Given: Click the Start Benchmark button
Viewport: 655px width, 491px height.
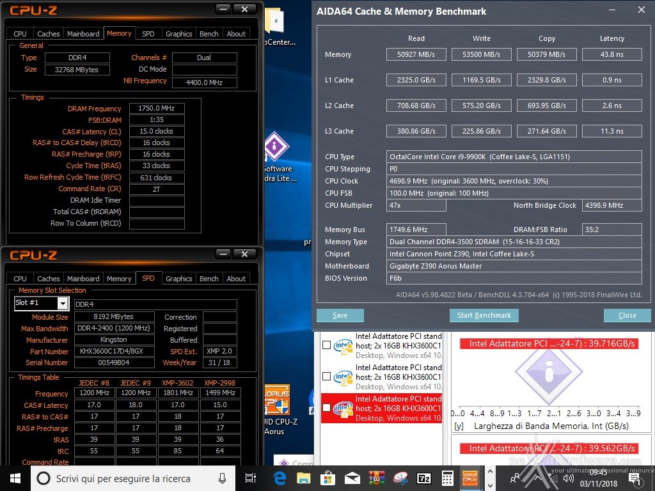Looking at the screenshot, I should [x=484, y=315].
